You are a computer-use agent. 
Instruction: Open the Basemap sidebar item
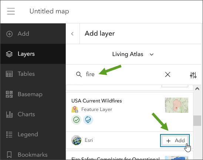[x=33, y=94]
